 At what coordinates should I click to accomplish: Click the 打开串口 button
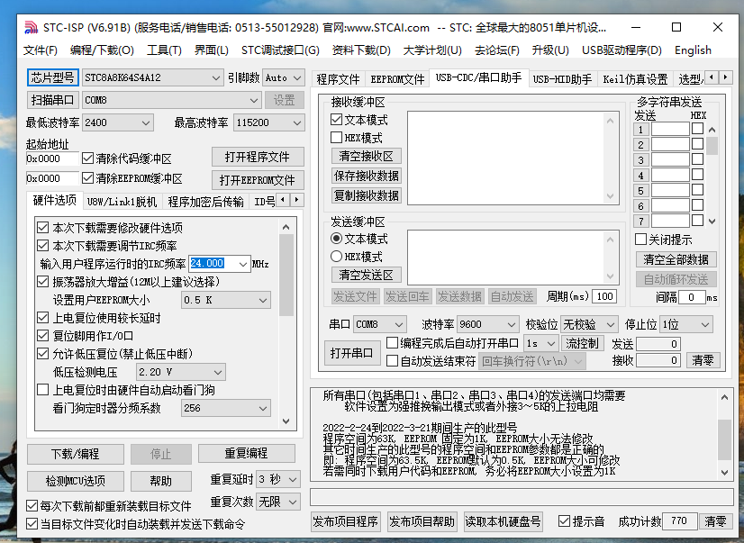coord(351,353)
